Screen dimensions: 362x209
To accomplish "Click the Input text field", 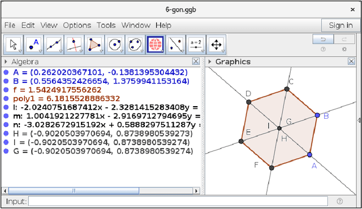I will 178,201.
